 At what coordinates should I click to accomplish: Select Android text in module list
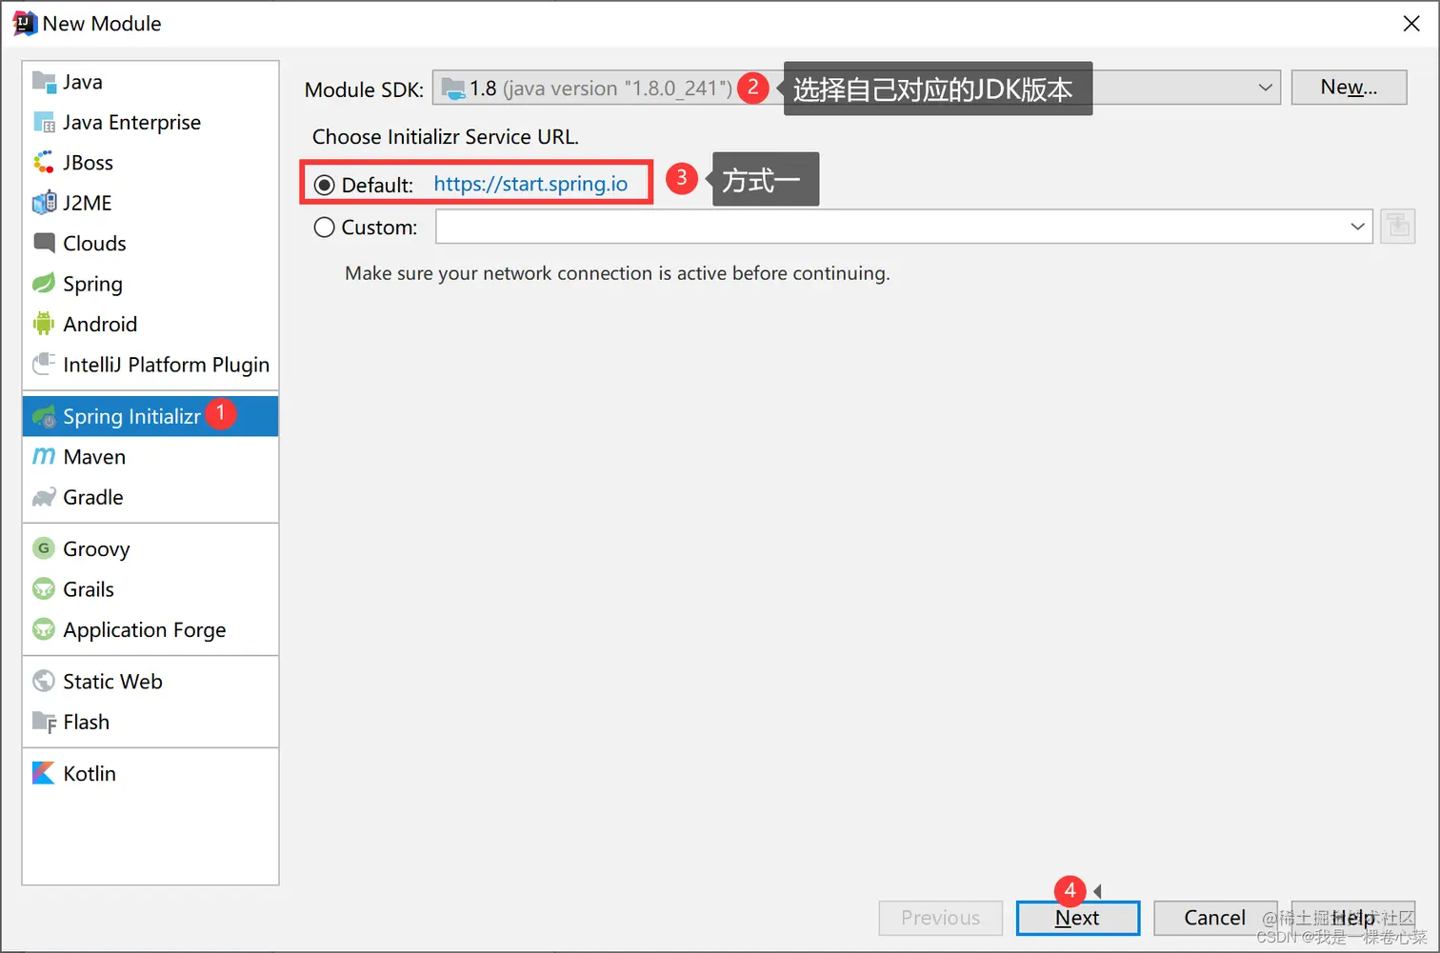pyautogui.click(x=100, y=324)
